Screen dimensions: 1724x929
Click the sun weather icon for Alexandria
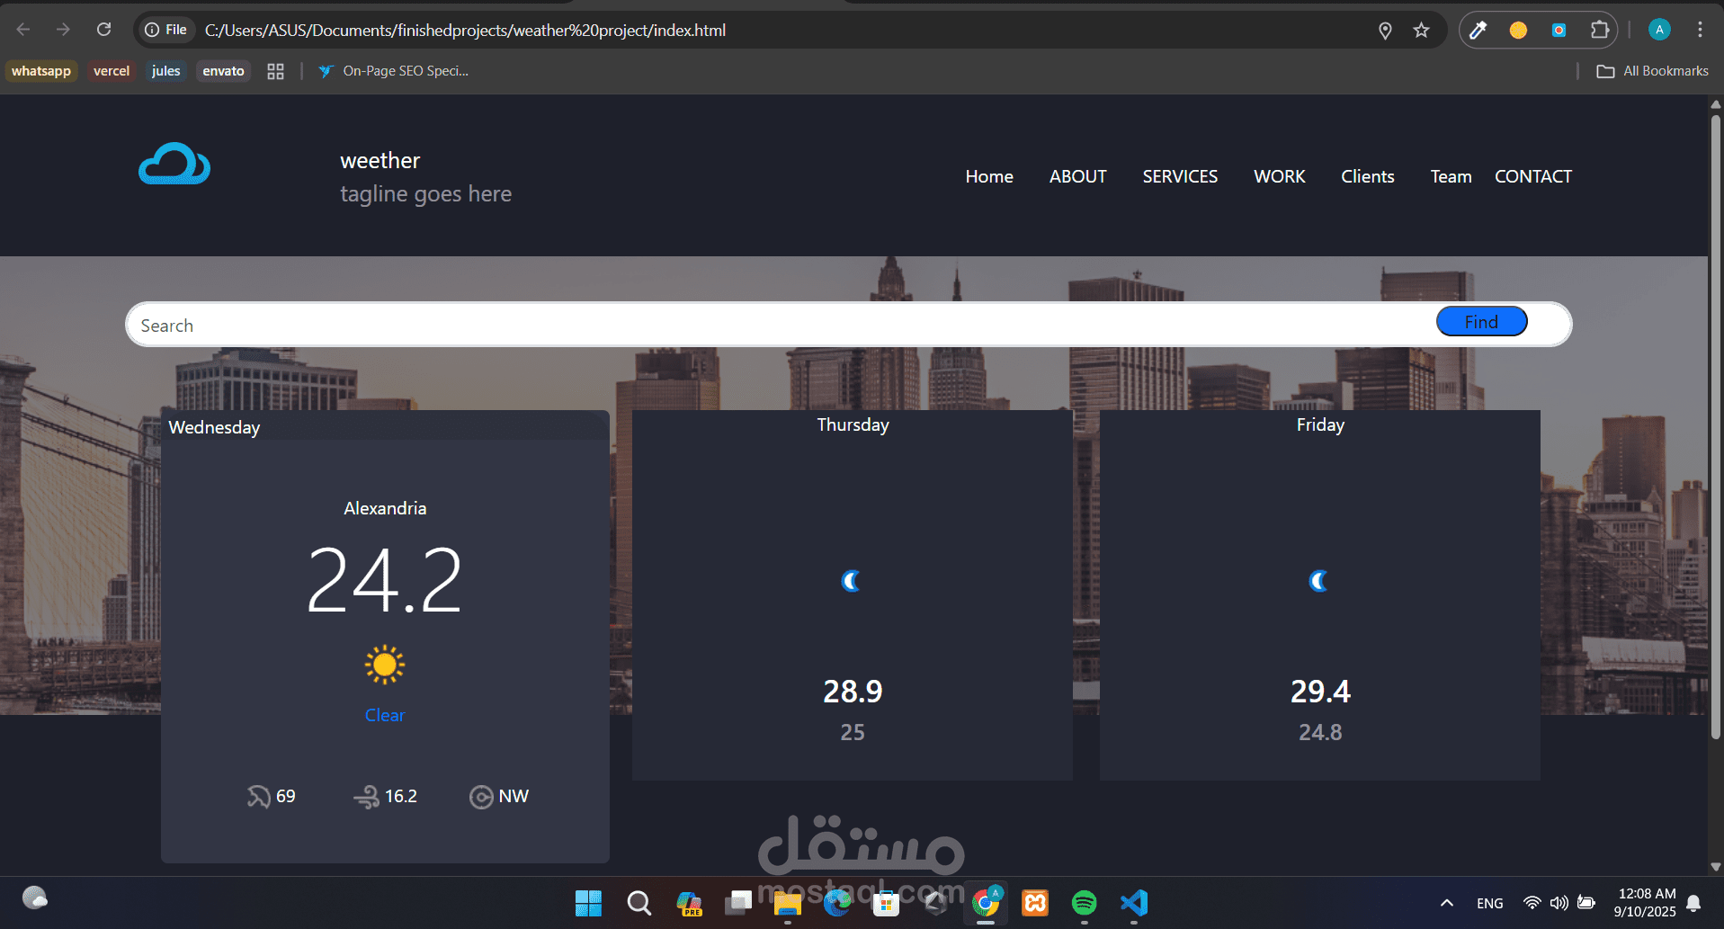pyautogui.click(x=385, y=665)
